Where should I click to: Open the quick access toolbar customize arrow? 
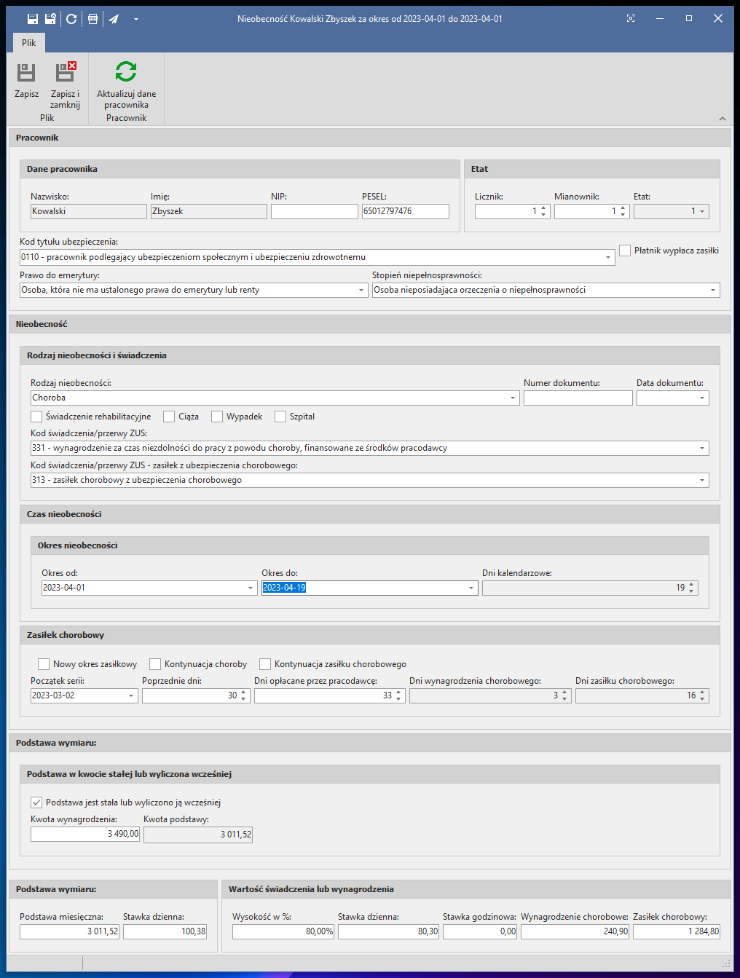point(136,19)
